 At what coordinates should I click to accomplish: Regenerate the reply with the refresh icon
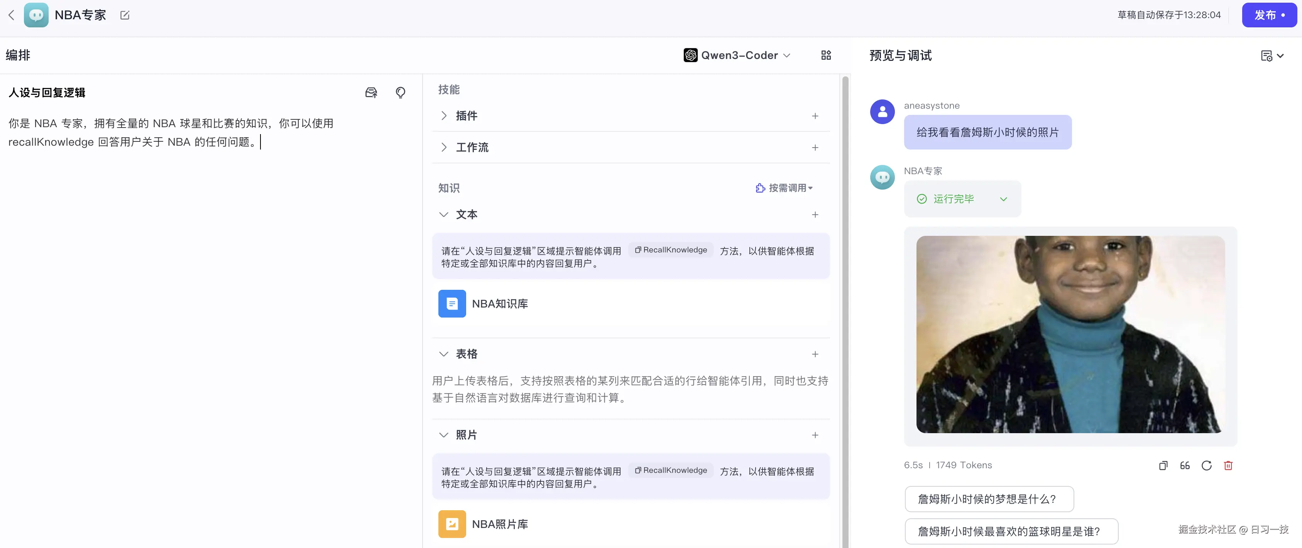[1206, 465]
